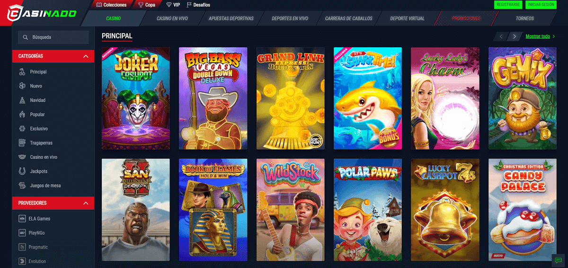This screenshot has height=268, width=568.
Task: Click the Navidad Christmas tree icon
Action: click(22, 100)
